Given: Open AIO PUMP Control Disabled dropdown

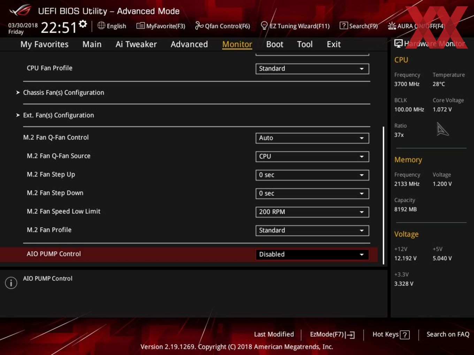Looking at the screenshot, I should [312, 254].
